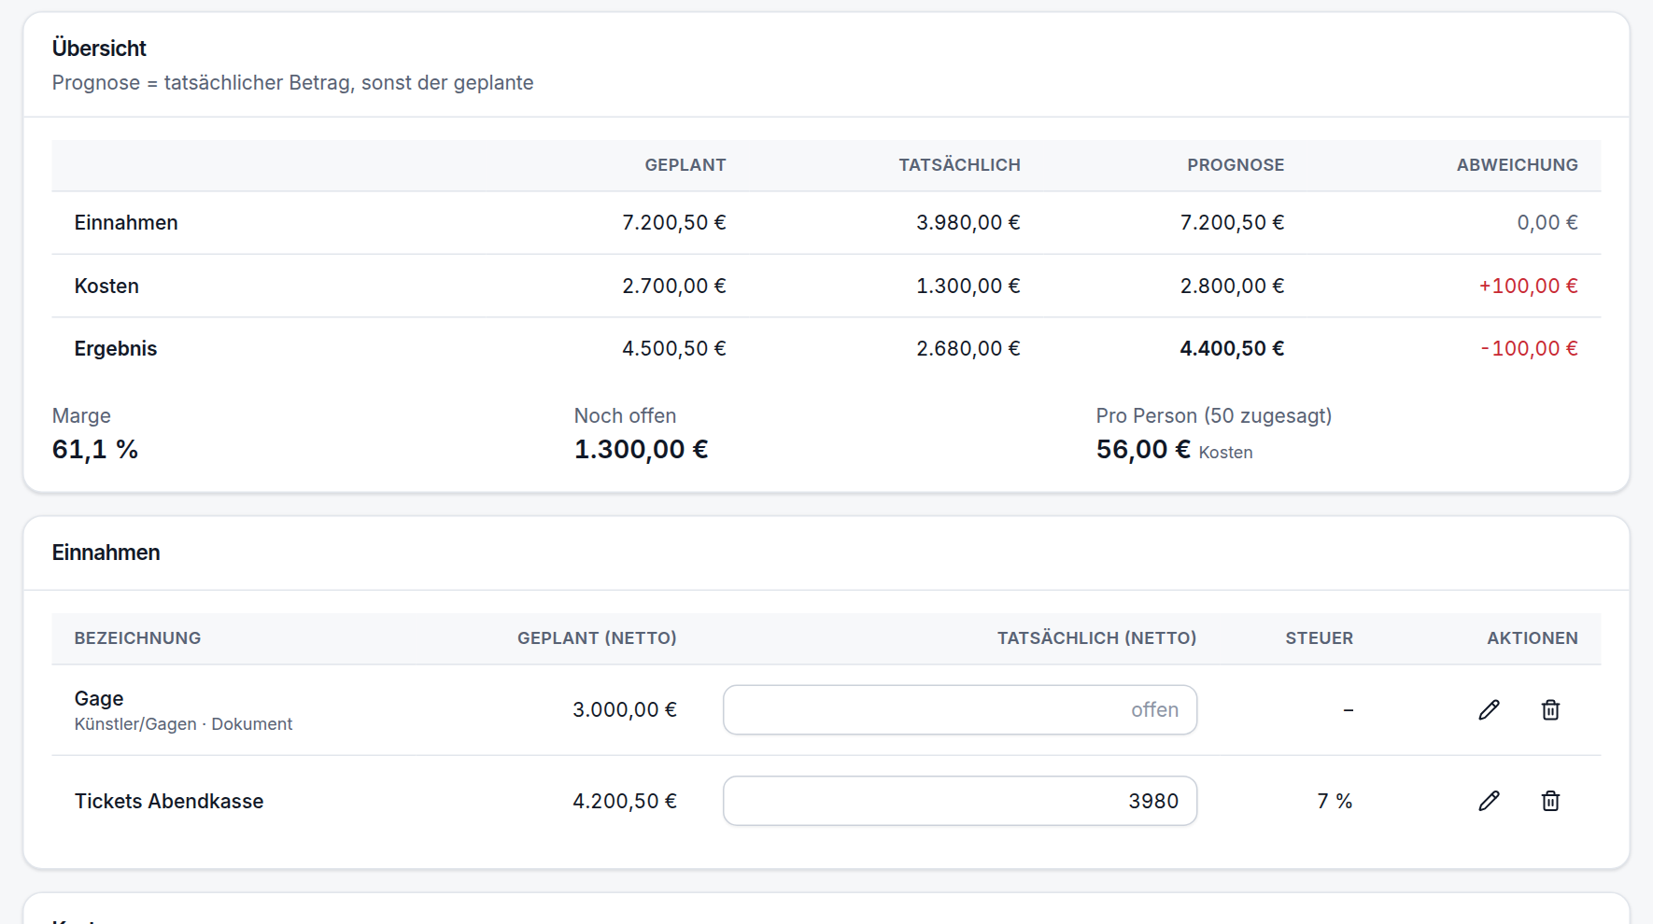Click the Noch offen amount 1.300,00 €
Screen dimensions: 1653x924
[641, 450]
